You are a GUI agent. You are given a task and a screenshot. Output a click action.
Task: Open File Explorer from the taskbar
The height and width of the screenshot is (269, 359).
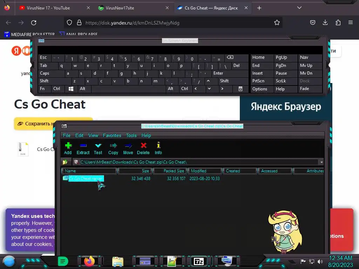[x=118, y=261]
